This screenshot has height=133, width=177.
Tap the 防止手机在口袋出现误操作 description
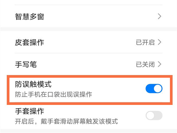[53, 95]
